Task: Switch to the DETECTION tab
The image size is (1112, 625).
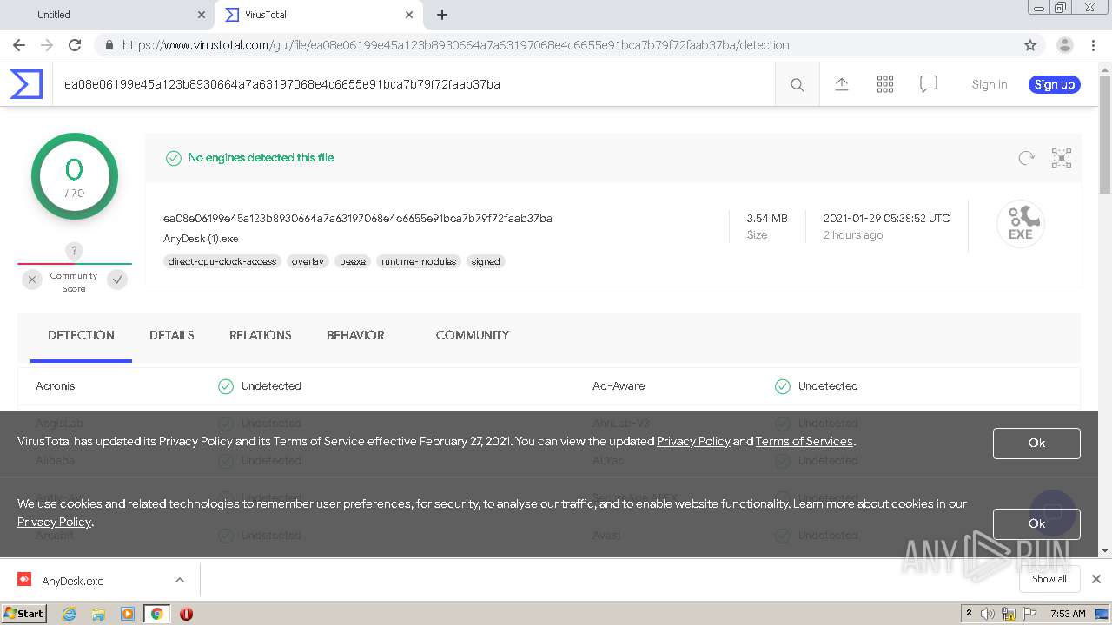Action: click(x=81, y=335)
